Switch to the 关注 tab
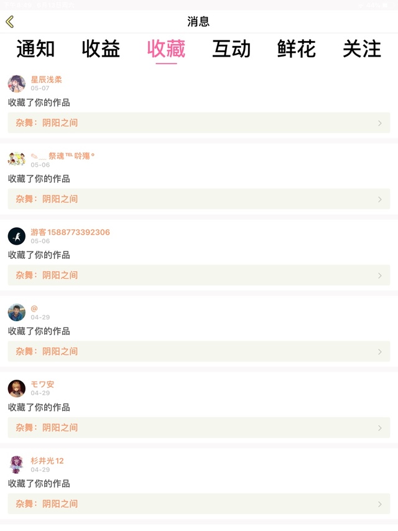 click(362, 49)
